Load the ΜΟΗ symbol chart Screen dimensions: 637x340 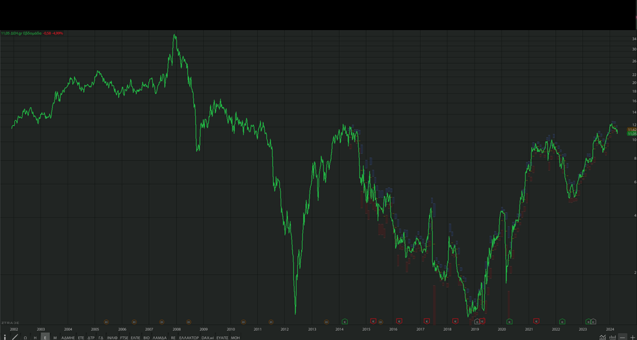tap(235, 338)
